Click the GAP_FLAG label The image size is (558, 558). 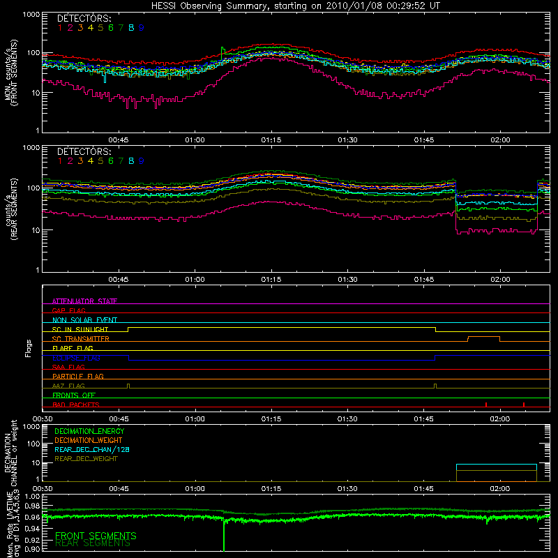(68, 310)
